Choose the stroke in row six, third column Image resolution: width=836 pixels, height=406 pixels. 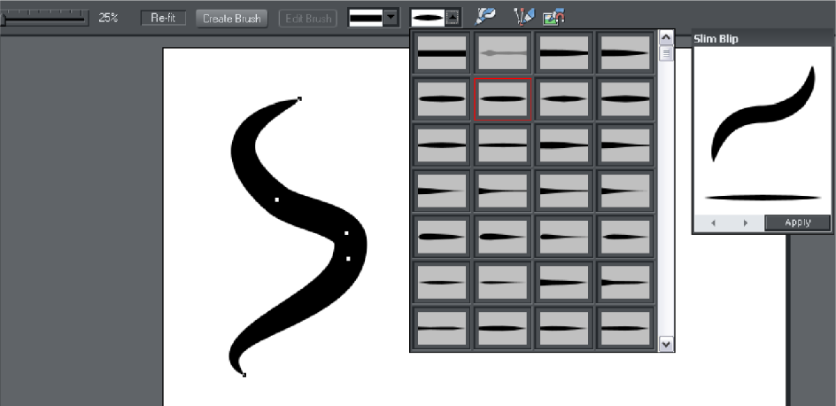coord(564,282)
